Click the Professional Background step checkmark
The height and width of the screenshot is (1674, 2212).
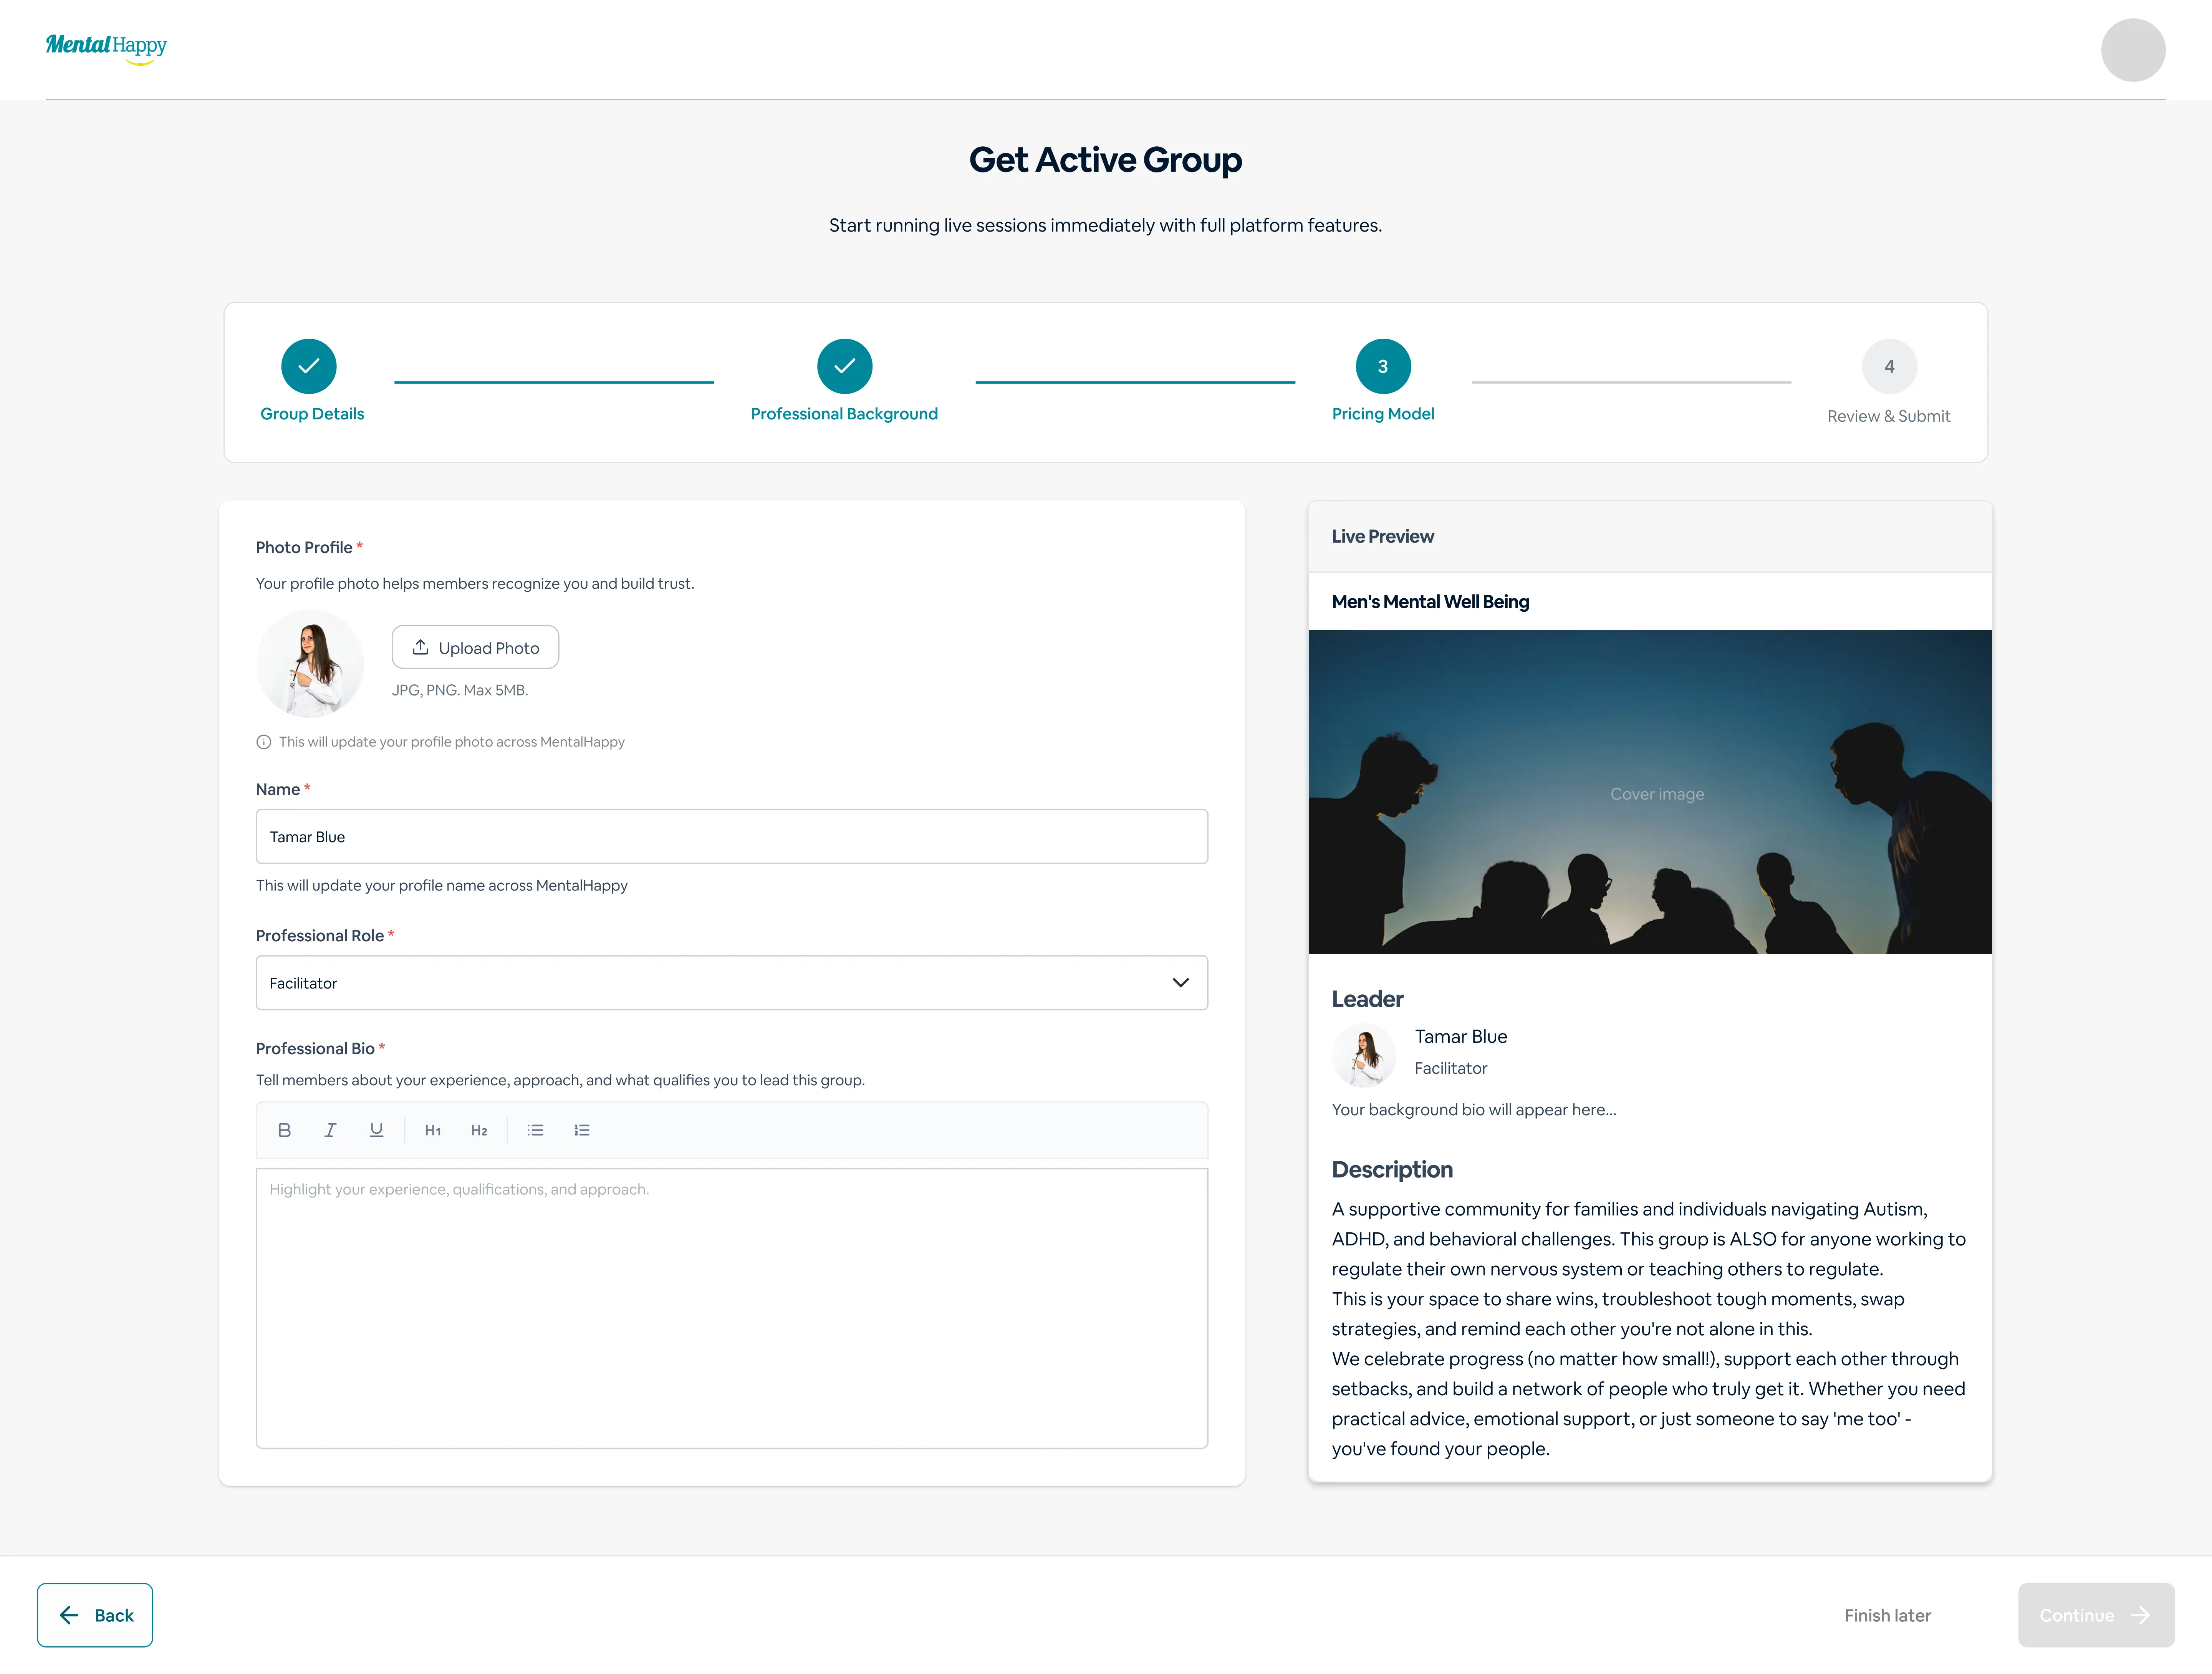coord(844,366)
